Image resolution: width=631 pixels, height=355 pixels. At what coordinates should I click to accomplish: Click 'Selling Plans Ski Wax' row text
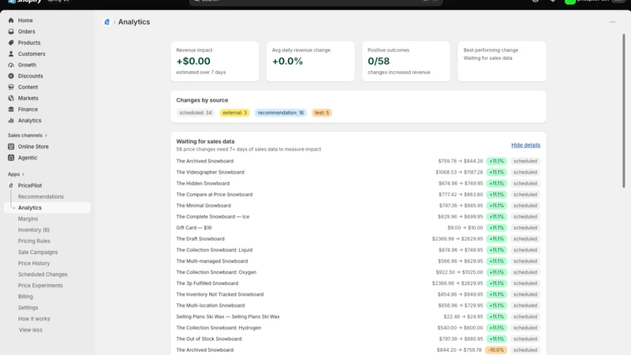click(228, 317)
